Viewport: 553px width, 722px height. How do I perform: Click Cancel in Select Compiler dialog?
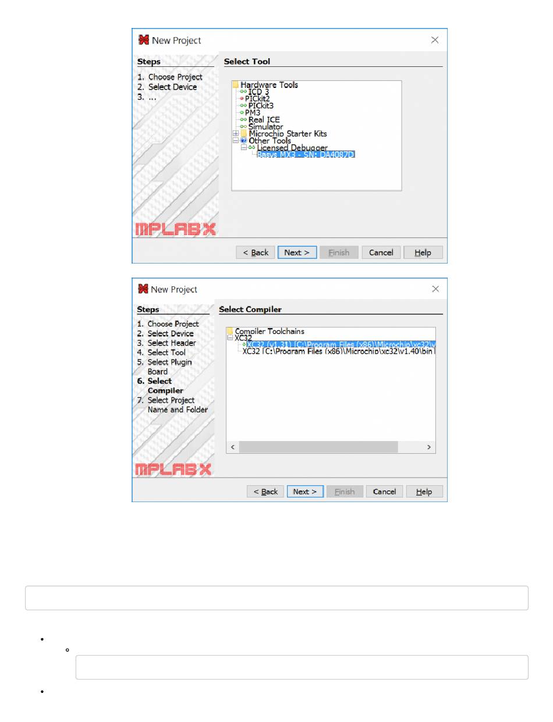click(x=384, y=492)
